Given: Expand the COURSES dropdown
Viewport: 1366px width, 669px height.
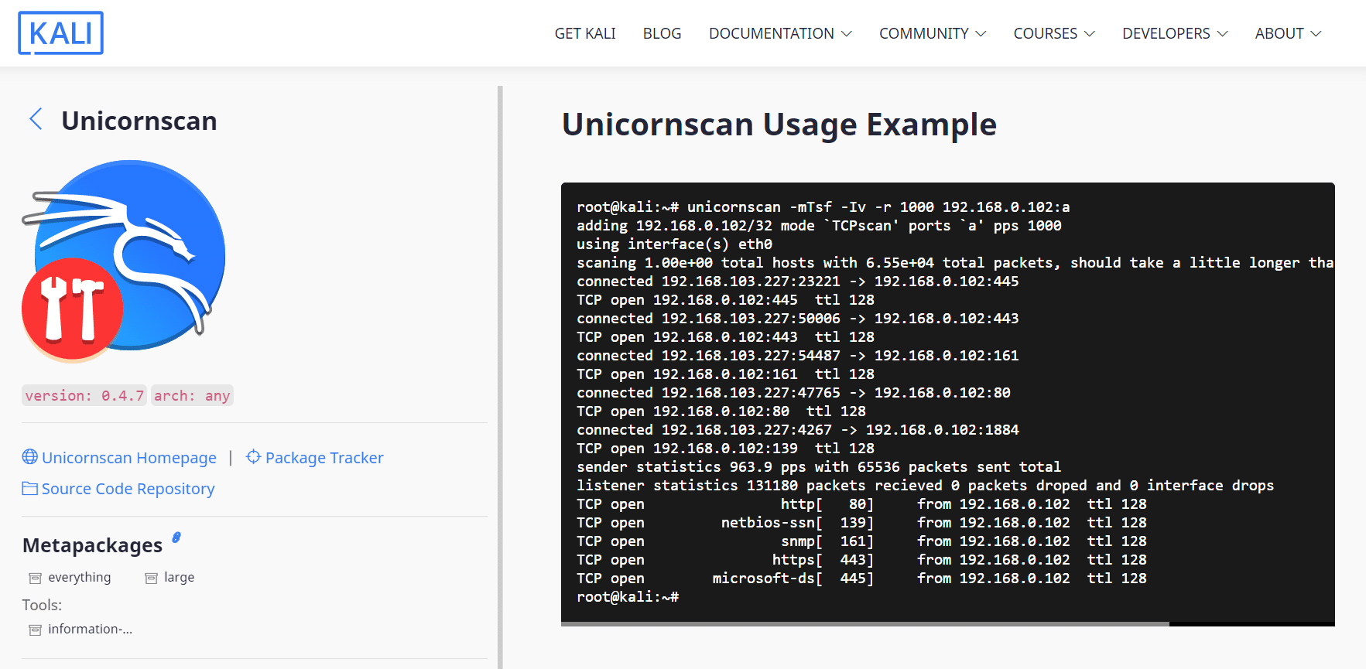Looking at the screenshot, I should click(x=1054, y=33).
